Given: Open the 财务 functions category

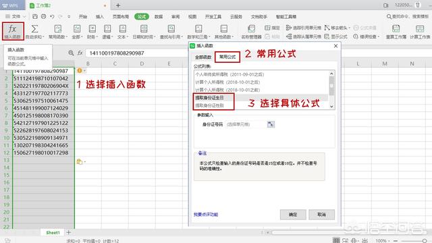Looking at the screenshot, I should [x=92, y=31].
